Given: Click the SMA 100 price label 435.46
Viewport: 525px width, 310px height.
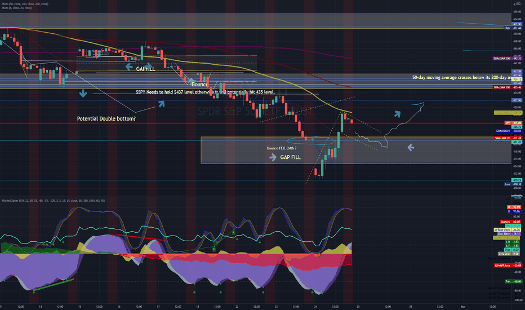Looking at the screenshot, I should pos(507,87).
